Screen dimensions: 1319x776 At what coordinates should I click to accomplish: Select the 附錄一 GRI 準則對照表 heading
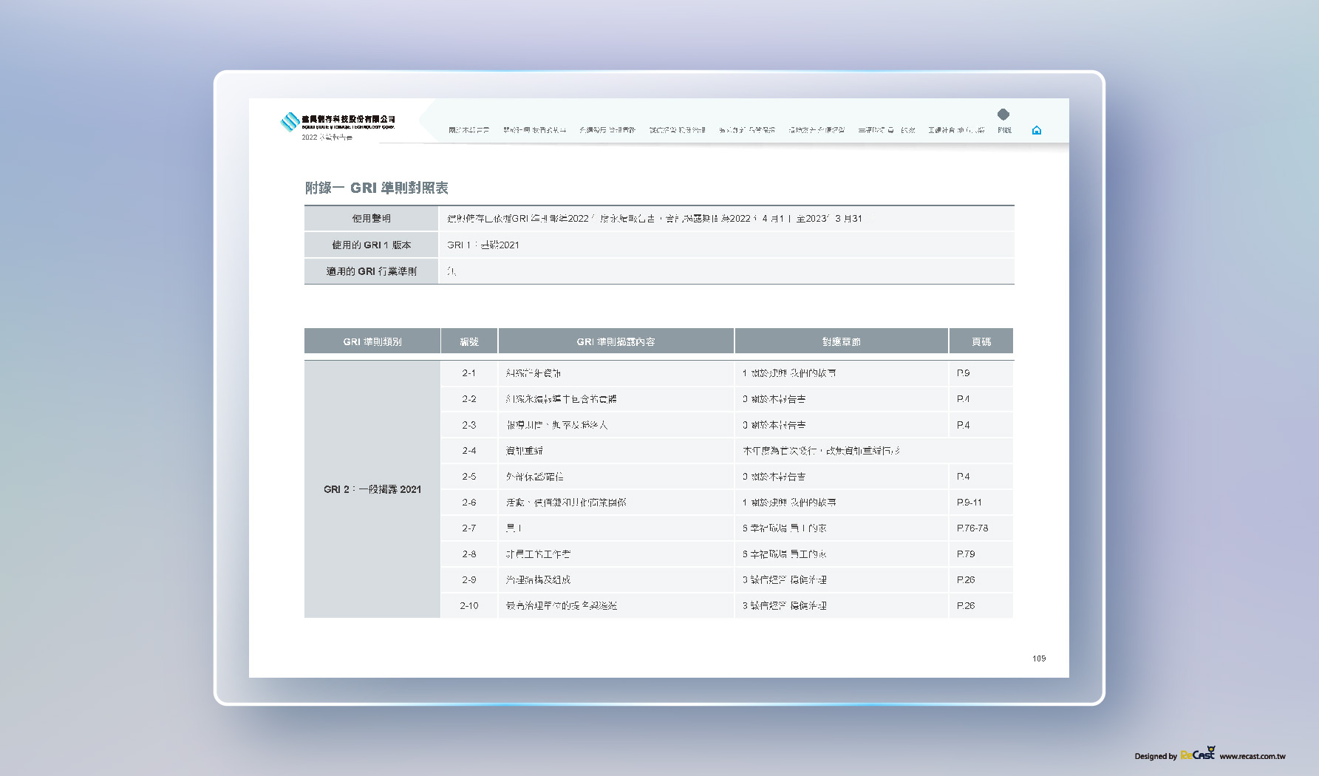coord(377,188)
